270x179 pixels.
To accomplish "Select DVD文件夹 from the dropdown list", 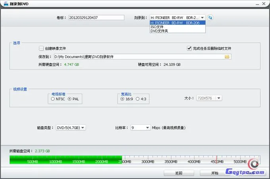I will (x=159, y=31).
